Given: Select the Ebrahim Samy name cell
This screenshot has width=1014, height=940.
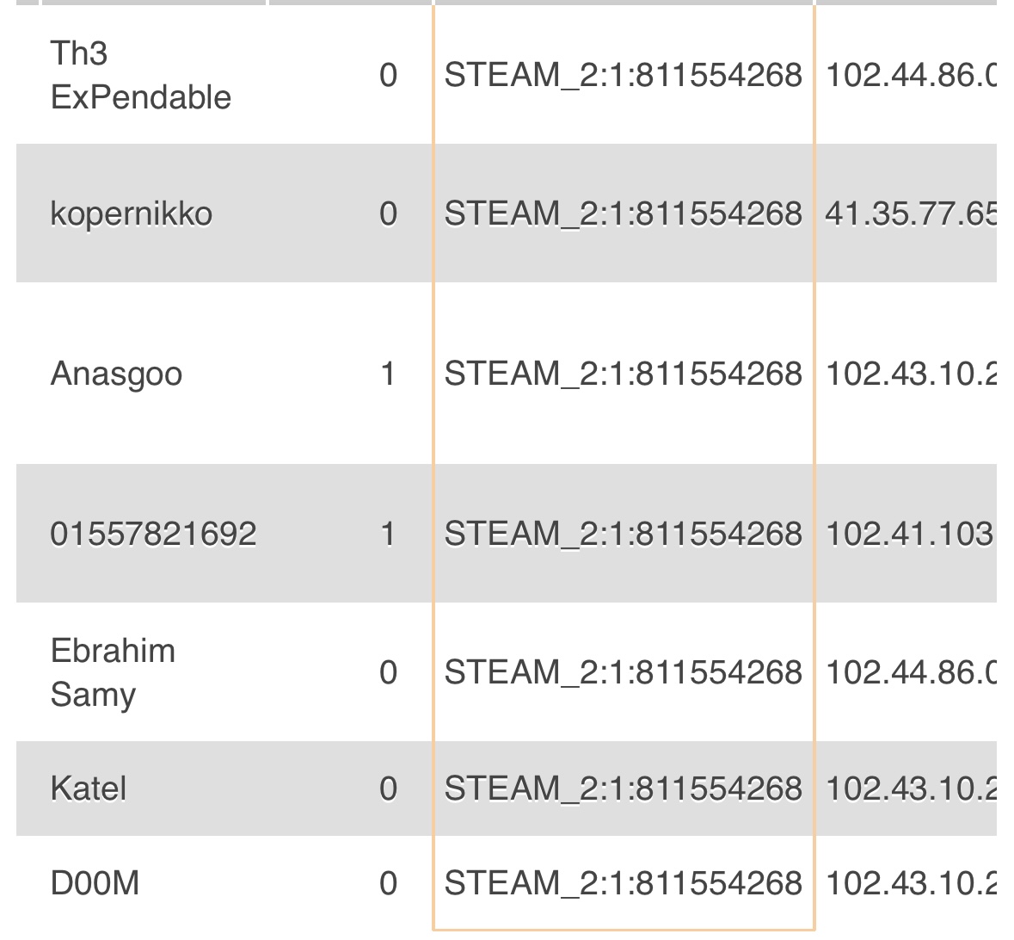Looking at the screenshot, I should [114, 672].
